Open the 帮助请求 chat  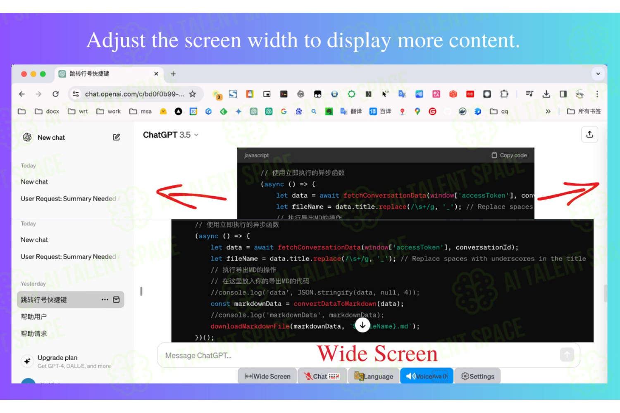(x=34, y=334)
